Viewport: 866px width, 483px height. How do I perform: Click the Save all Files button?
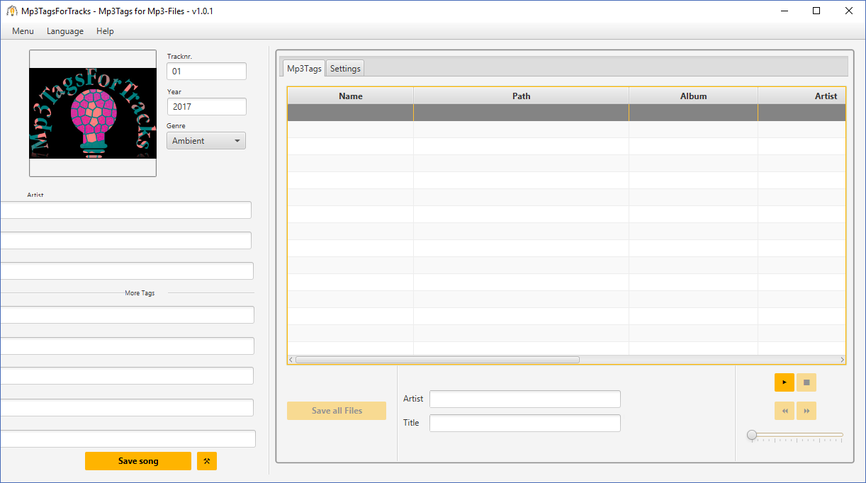337,411
